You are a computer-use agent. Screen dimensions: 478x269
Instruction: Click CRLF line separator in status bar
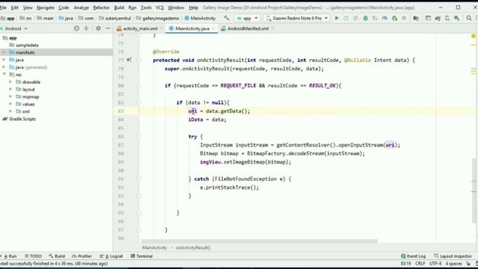click(x=420, y=264)
